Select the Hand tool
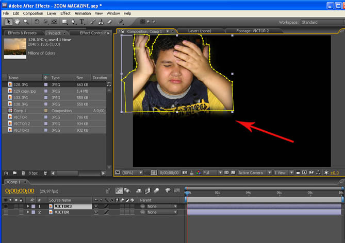Screen dimensions: 345x243 [17, 22]
